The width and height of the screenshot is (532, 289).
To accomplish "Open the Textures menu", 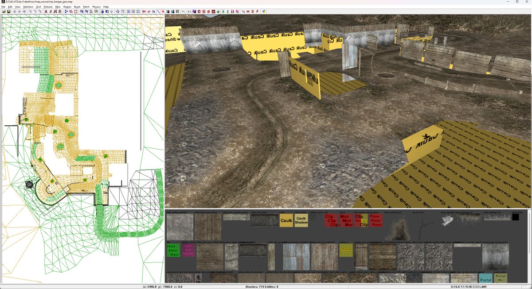I will [x=48, y=7].
